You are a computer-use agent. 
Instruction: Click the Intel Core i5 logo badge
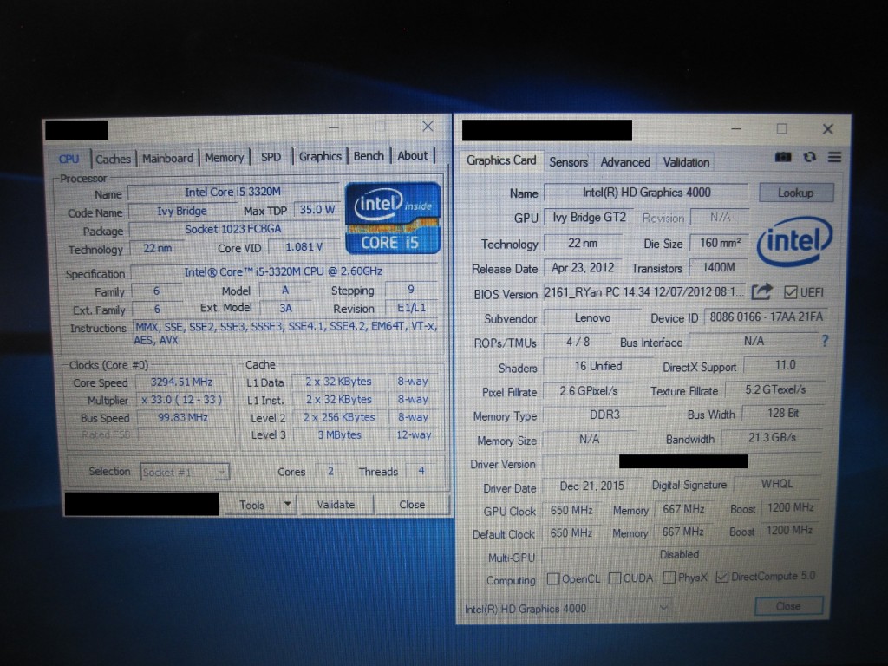click(393, 218)
